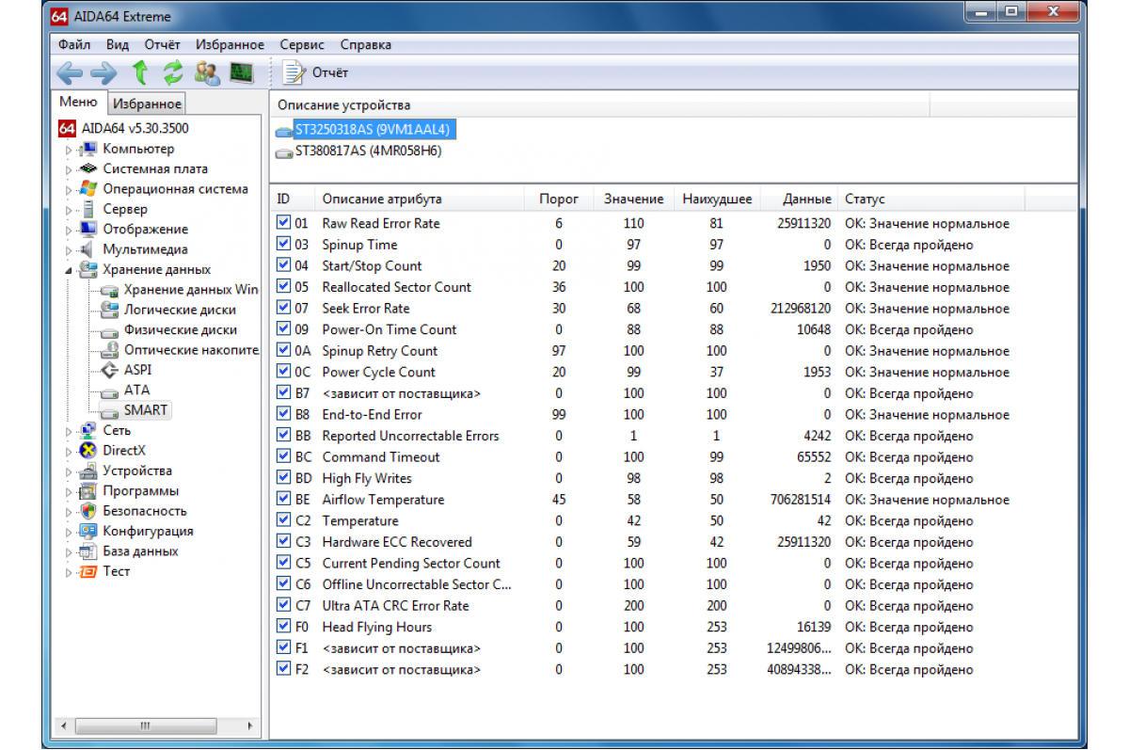This screenshot has width=1129, height=750.
Task: Click the green Back arrow toolbar icon
Action: point(71,72)
